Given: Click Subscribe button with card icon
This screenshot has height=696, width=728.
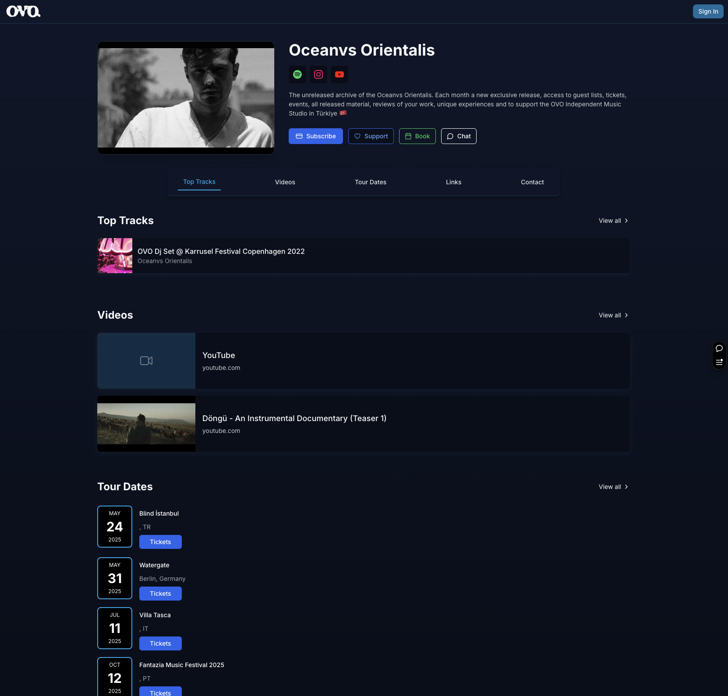Looking at the screenshot, I should click(315, 136).
